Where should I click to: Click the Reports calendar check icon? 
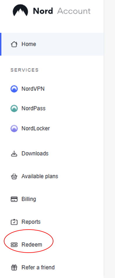14,222
